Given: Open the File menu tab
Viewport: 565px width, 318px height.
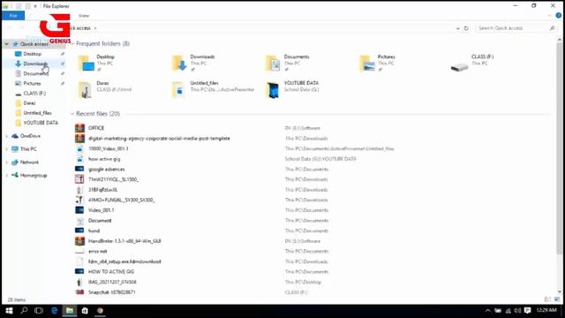Looking at the screenshot, I should 13,16.
